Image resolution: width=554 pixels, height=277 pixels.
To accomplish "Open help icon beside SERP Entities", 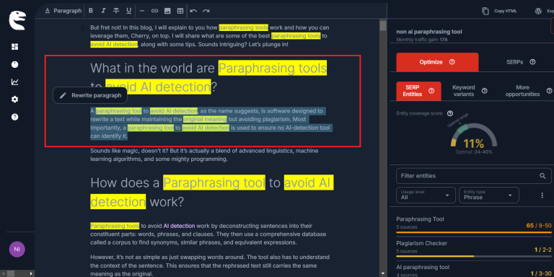I will 431,91.
